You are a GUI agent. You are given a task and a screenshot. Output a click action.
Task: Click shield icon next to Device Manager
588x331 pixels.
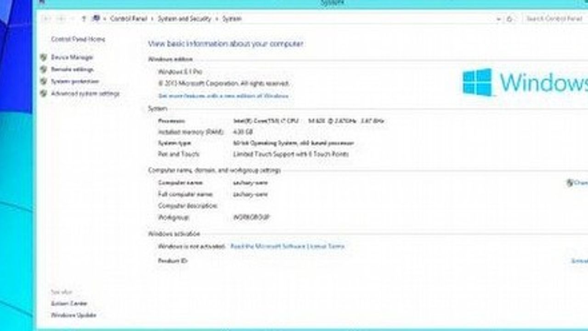click(x=44, y=57)
